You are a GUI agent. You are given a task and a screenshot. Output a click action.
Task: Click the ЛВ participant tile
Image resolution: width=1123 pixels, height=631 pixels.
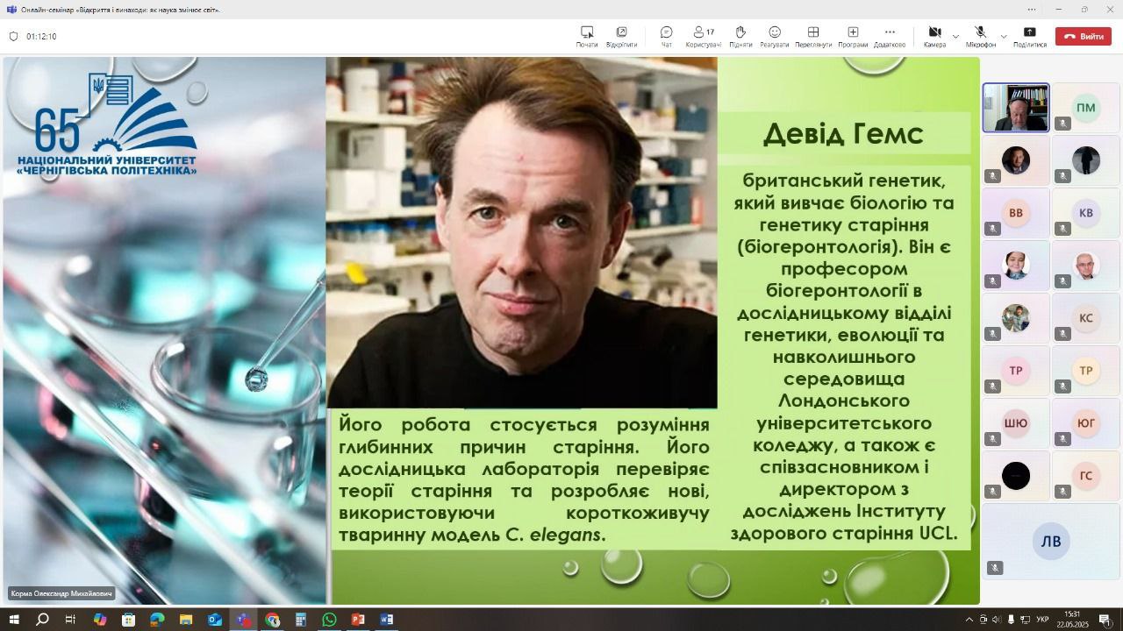(1051, 542)
